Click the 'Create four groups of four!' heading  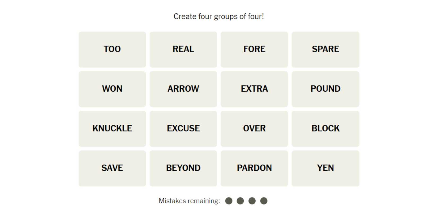point(219,16)
